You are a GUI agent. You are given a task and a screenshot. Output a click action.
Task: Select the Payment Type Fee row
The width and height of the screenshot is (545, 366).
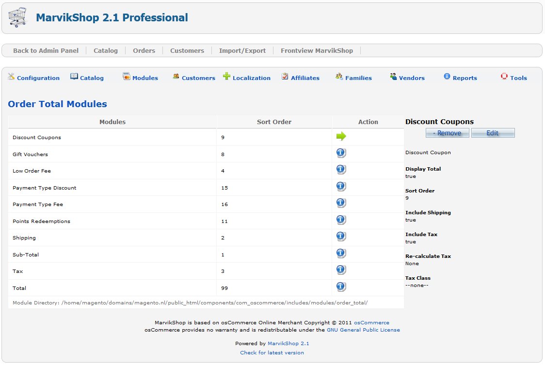(206, 205)
